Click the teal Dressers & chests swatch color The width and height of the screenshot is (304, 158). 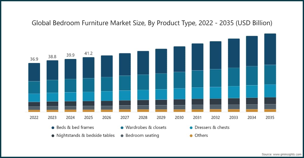pyautogui.click(x=191, y=128)
